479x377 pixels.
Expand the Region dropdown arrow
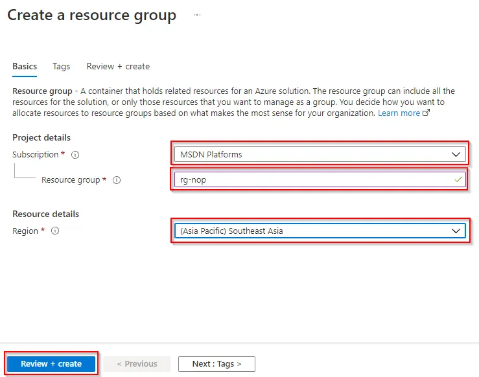point(456,231)
